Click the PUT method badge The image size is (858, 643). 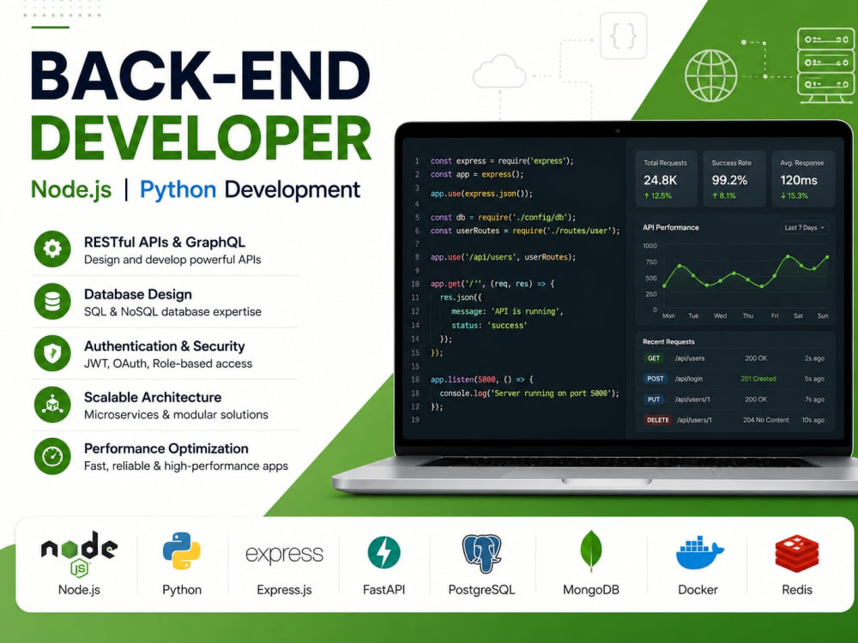[x=654, y=400]
